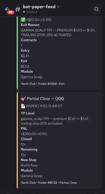105x194 pixels.
Task: Tap the yellow embed color bar
Action: [x=17, y=140]
